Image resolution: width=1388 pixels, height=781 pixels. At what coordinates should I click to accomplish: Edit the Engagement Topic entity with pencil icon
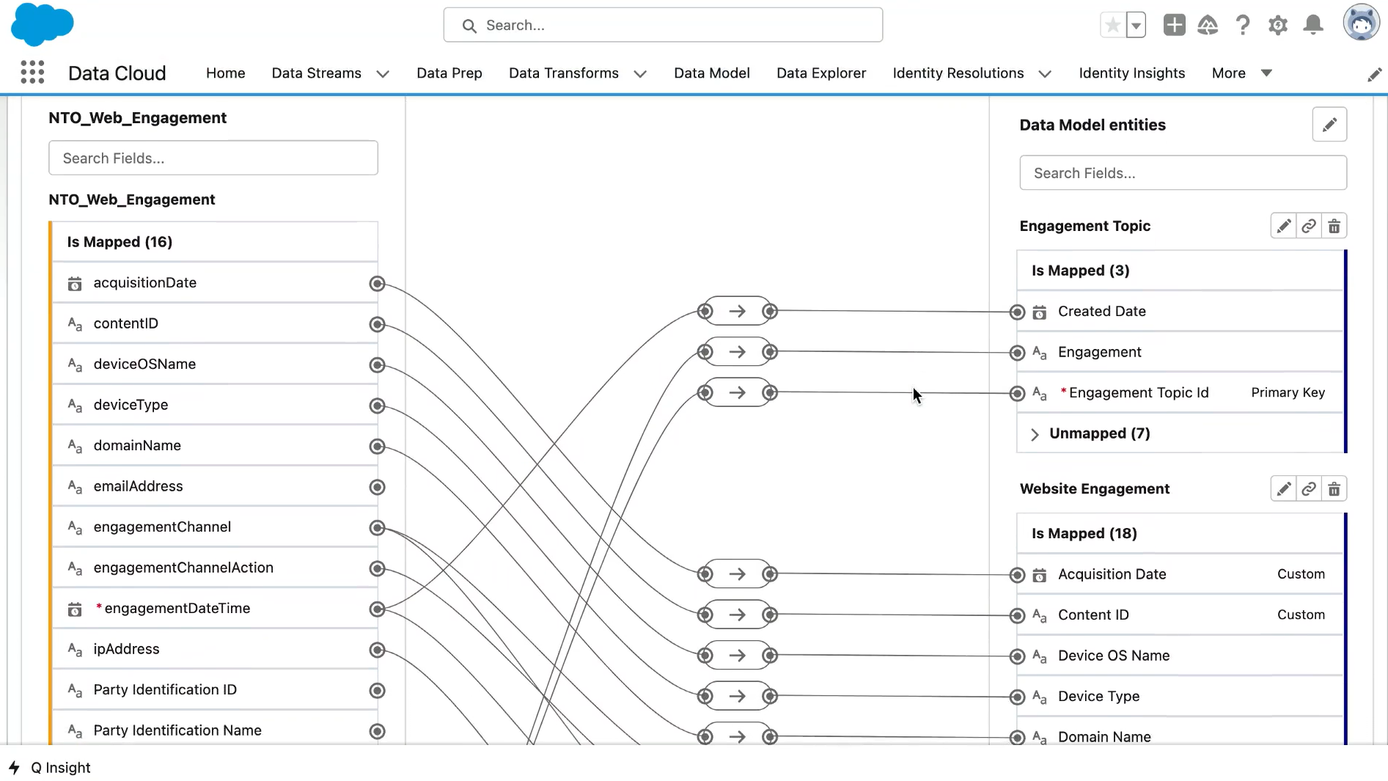click(1283, 226)
